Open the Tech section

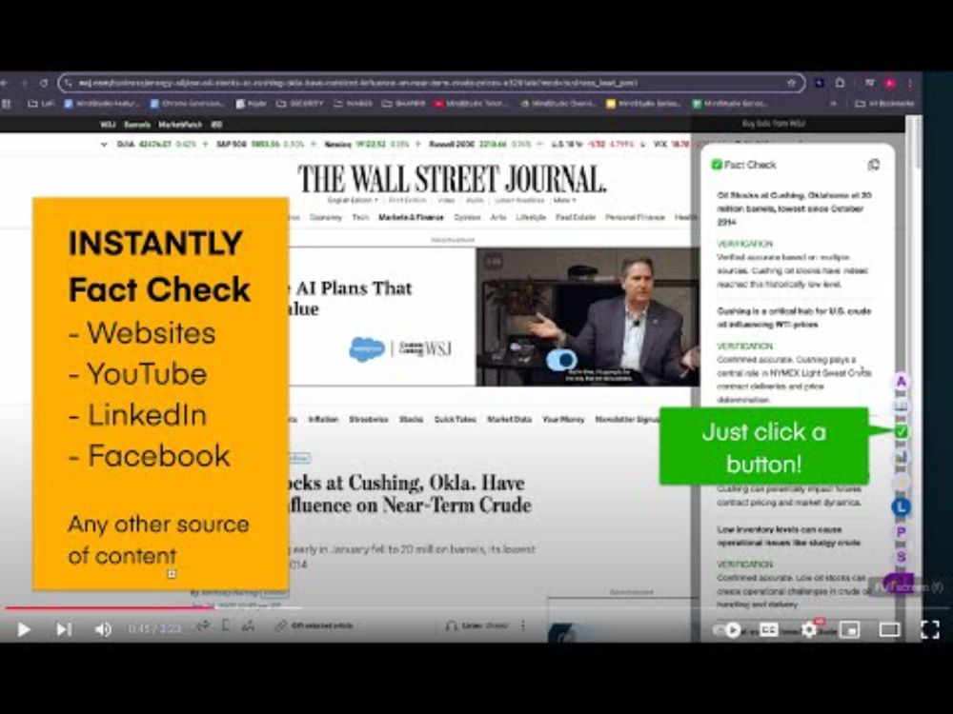(x=360, y=217)
